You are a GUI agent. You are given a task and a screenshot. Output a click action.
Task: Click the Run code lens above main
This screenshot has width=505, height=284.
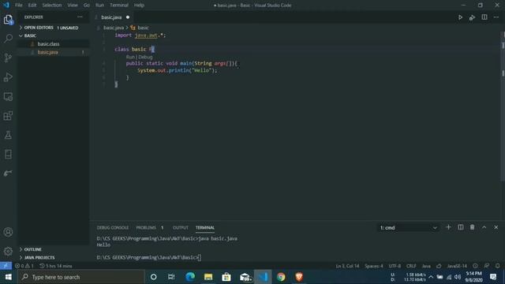click(130, 57)
